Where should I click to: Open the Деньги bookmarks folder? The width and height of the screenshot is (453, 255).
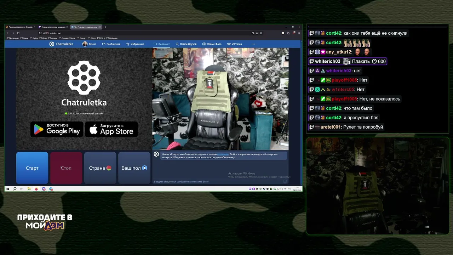pos(53,38)
